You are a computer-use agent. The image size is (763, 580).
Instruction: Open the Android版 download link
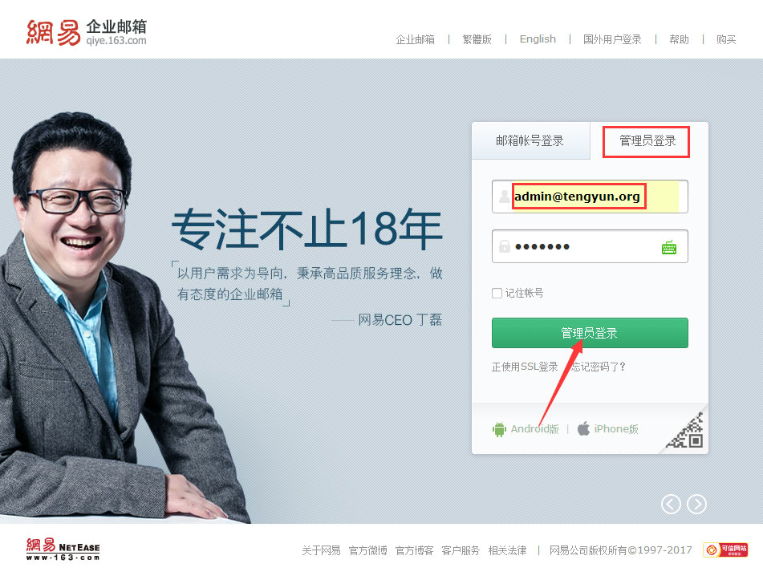click(534, 429)
